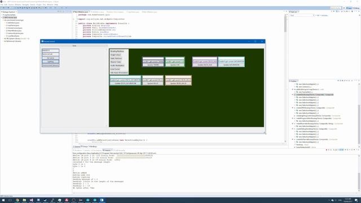The image size is (361, 203).
Task: Open File Explorer from the taskbar
Action: pos(24,200)
